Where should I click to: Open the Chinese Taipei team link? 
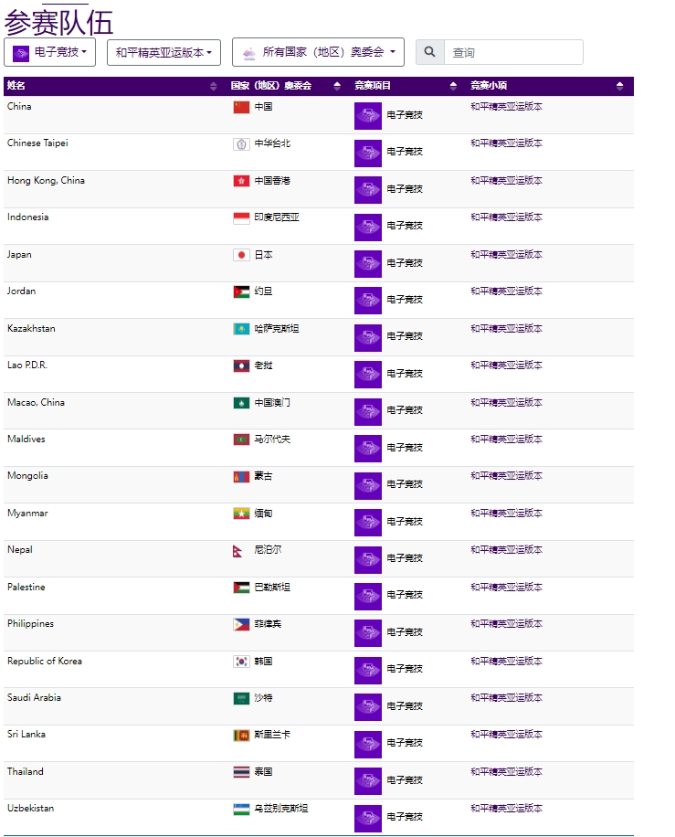[37, 143]
